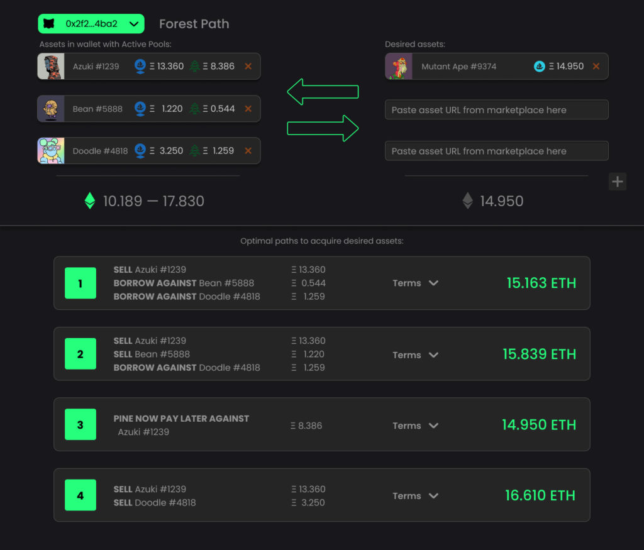The image size is (644, 550).
Task: Click the 10.189 — 17.830 range value
Action: pos(153,201)
